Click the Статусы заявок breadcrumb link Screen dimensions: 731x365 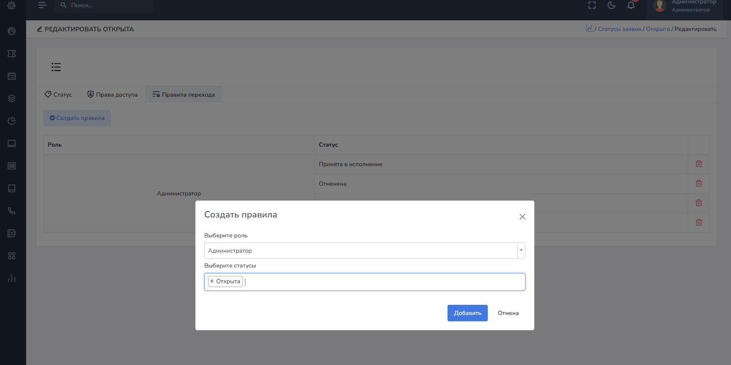[619, 29]
